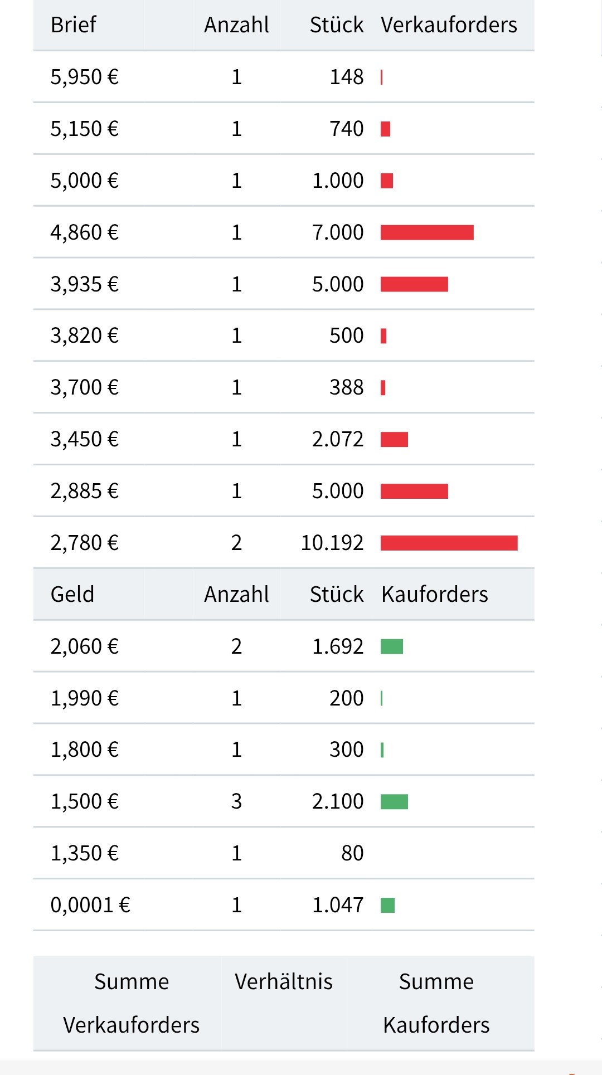
Task: Click the Kauforders column header
Action: pos(435,595)
